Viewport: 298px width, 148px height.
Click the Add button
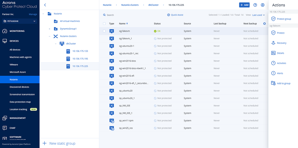(x=244, y=5)
